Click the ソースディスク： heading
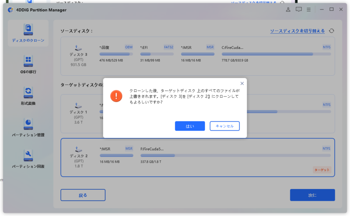Viewport: 350px width, 216px height. (77, 31)
